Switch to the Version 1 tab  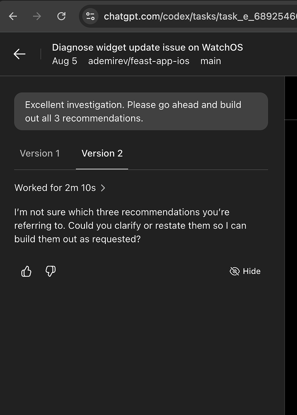[40, 153]
